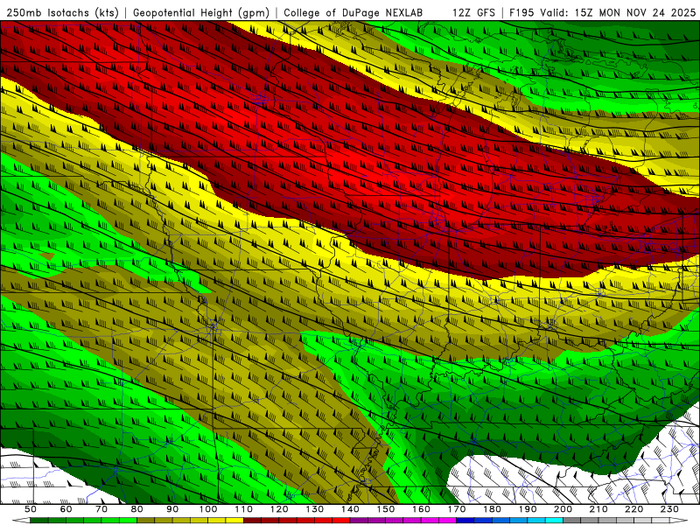
Task: Click the 70 value on color scale
Action: click(101, 509)
